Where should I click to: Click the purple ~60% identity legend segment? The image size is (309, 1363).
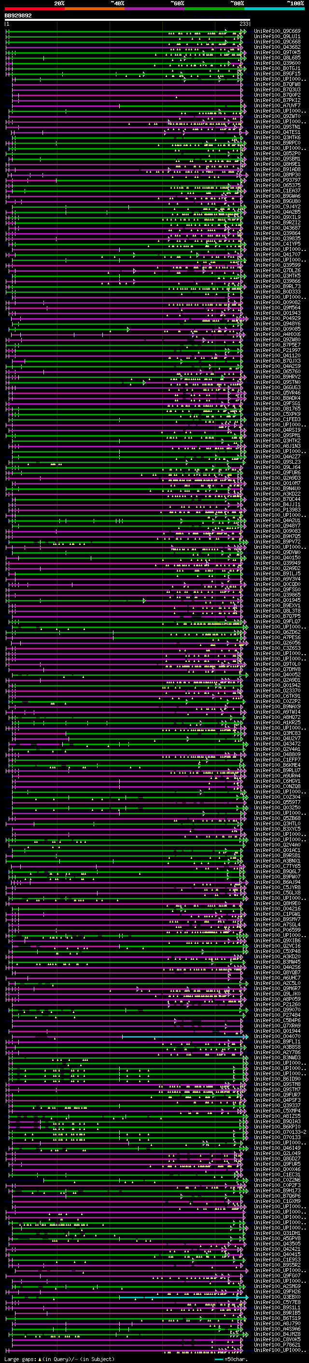[154, 9]
